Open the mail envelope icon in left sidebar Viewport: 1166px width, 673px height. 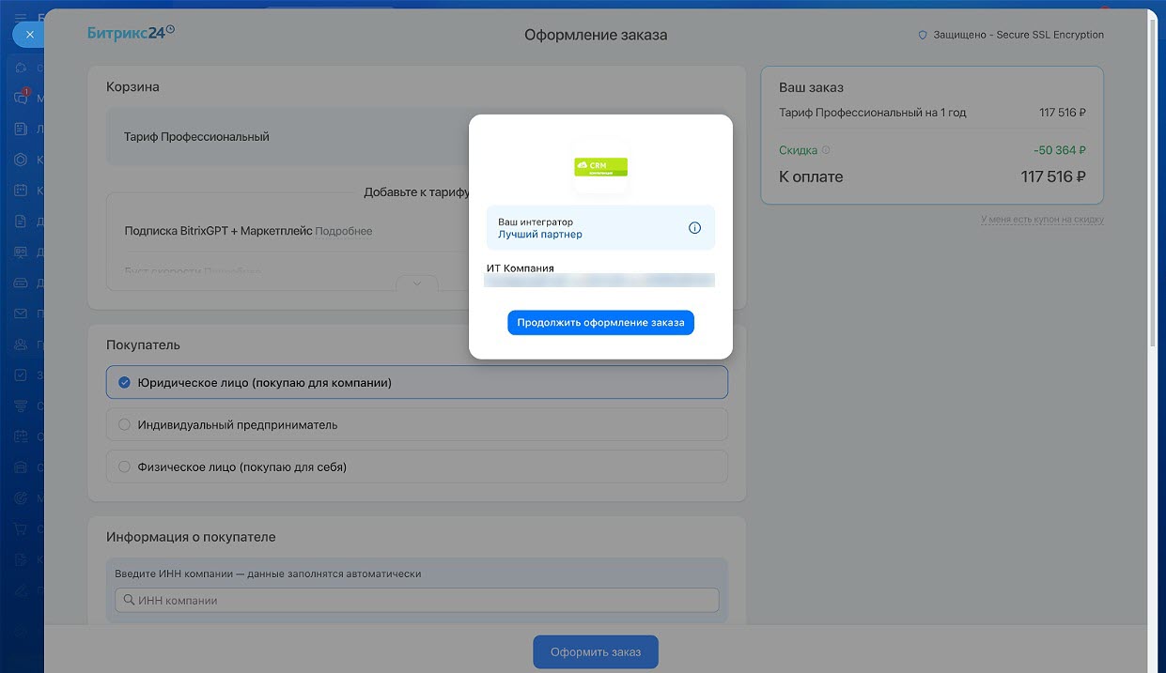(21, 314)
